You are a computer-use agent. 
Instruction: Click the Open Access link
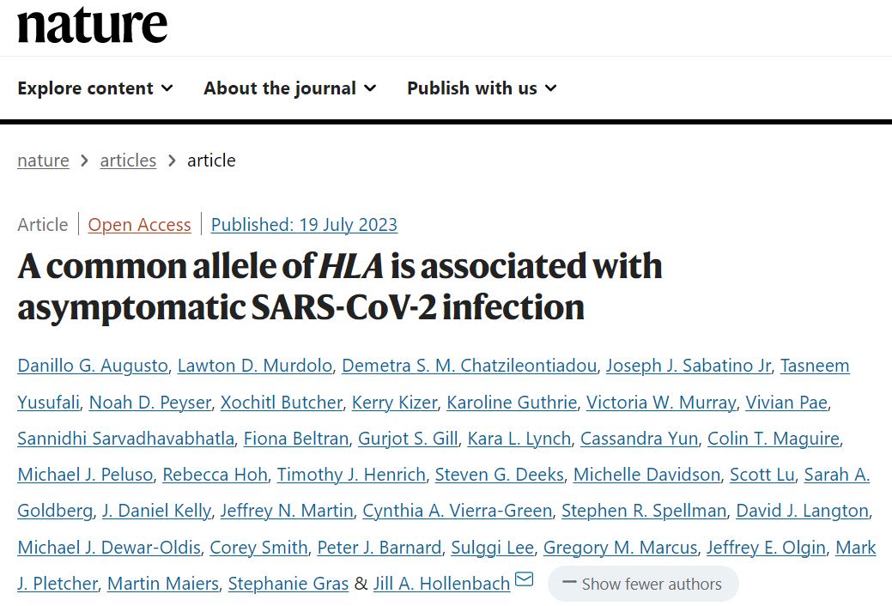tap(139, 225)
